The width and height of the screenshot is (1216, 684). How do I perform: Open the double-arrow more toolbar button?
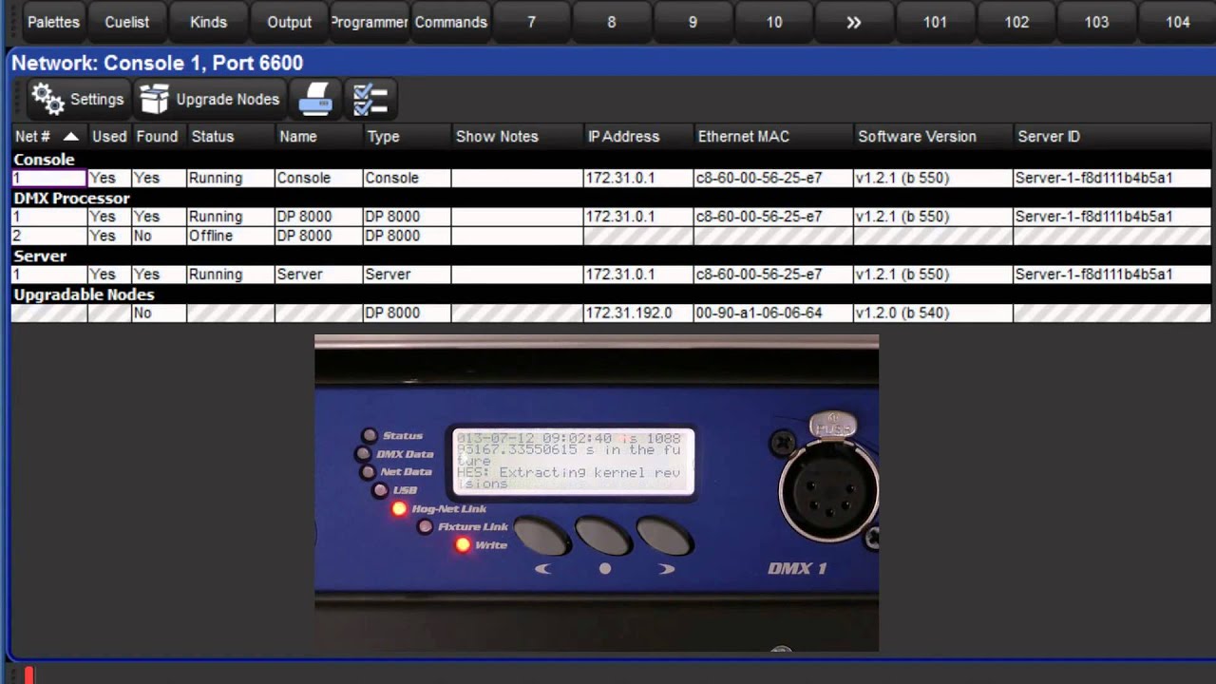853,22
